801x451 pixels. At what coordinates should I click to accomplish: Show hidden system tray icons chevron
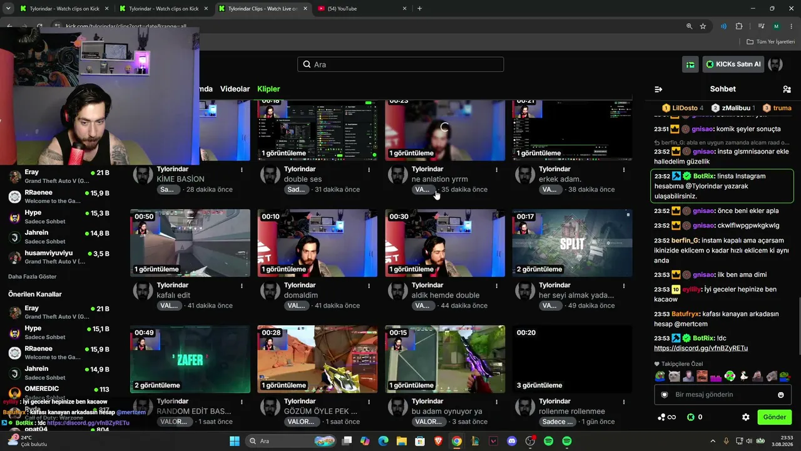pyautogui.click(x=713, y=441)
